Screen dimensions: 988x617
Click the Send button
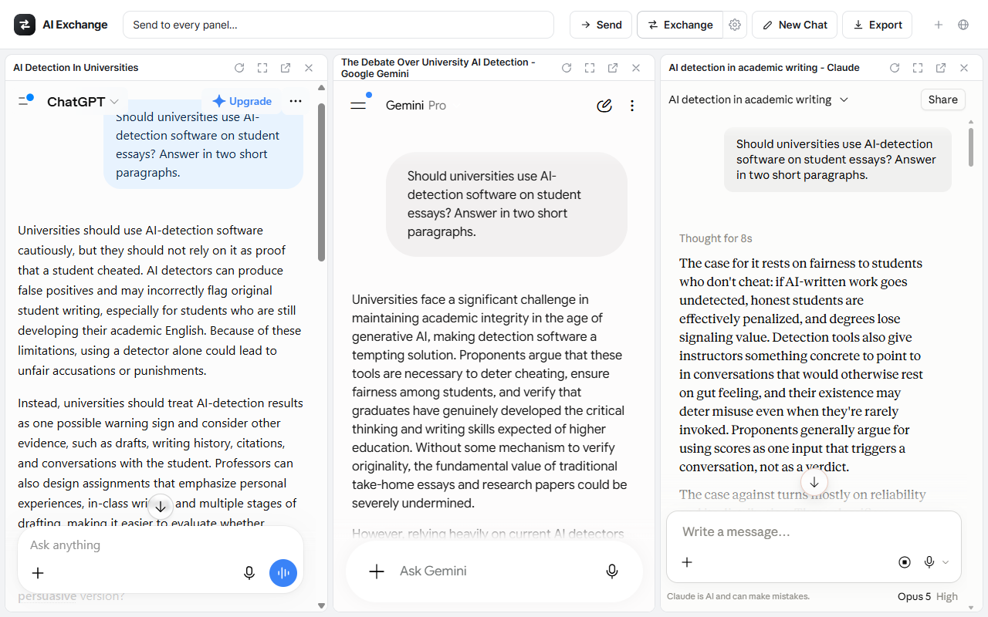coord(601,25)
